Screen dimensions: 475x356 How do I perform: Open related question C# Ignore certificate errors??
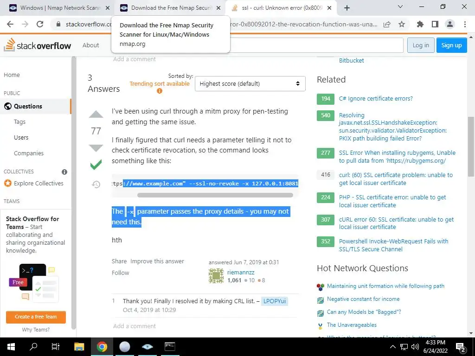coord(376,99)
